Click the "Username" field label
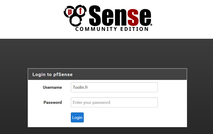The height and width of the screenshot is (134, 213). coord(52,87)
